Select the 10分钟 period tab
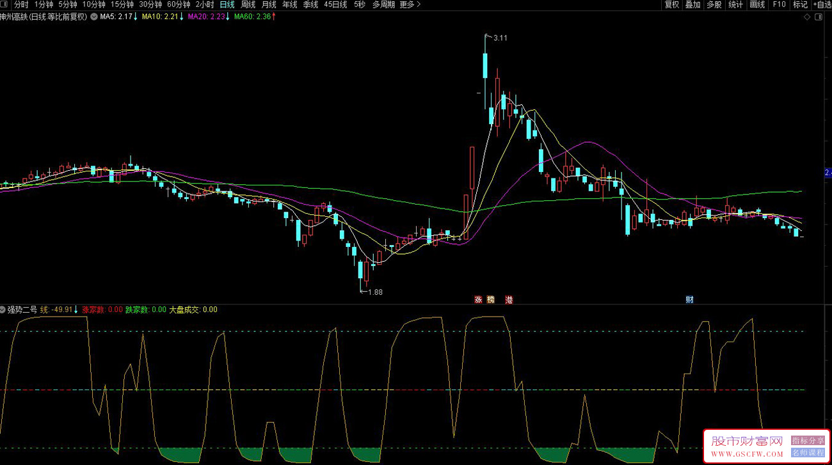The width and height of the screenshot is (832, 465). [x=93, y=4]
